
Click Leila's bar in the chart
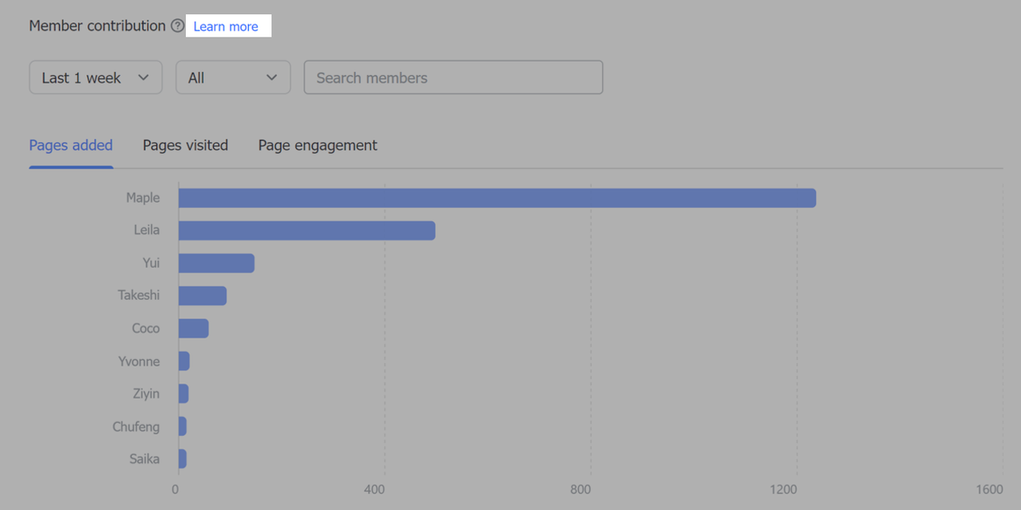coord(306,230)
